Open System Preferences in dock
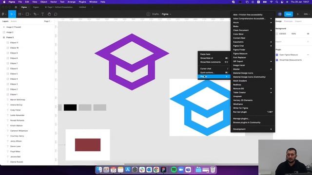Screen dimensions: 312x175 [x=135, y=170]
